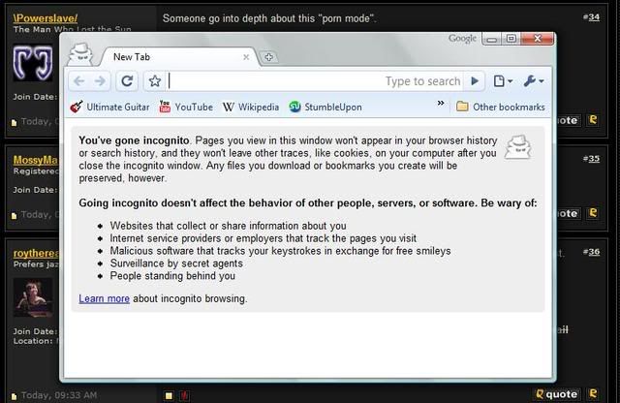Click the multi-quote icon beside the bottom quote button
The height and width of the screenshot is (403, 620).
click(593, 394)
